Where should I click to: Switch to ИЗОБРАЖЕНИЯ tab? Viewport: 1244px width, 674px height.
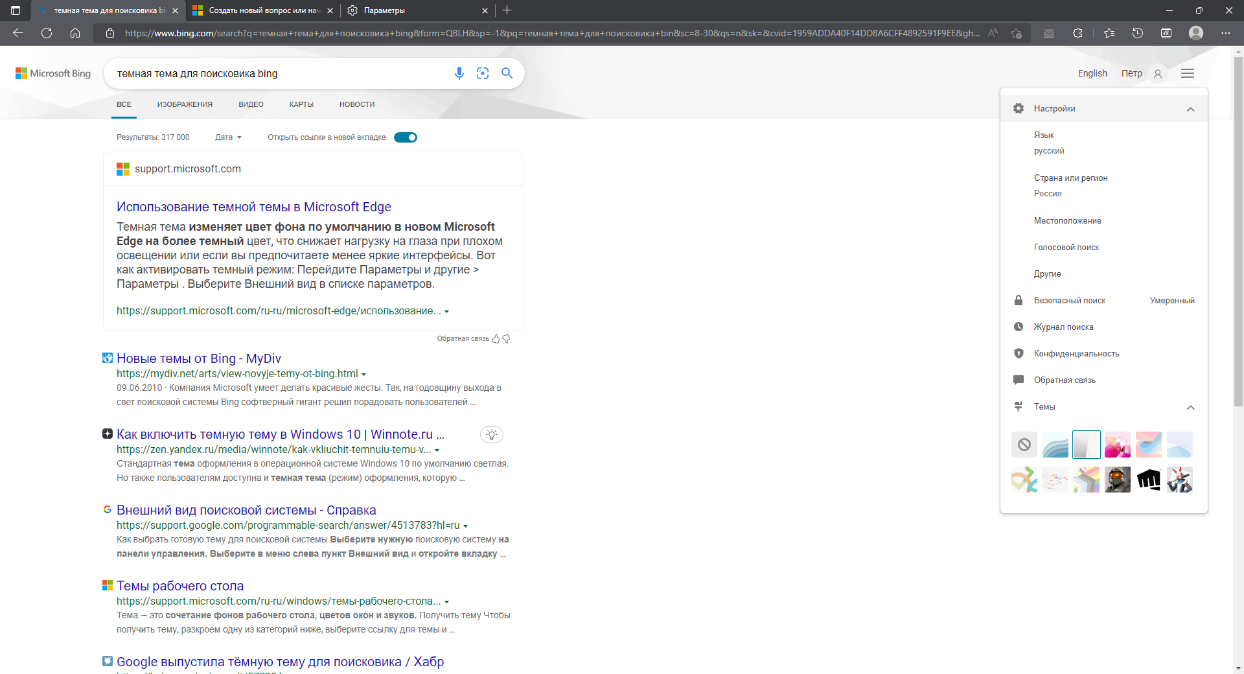point(185,104)
